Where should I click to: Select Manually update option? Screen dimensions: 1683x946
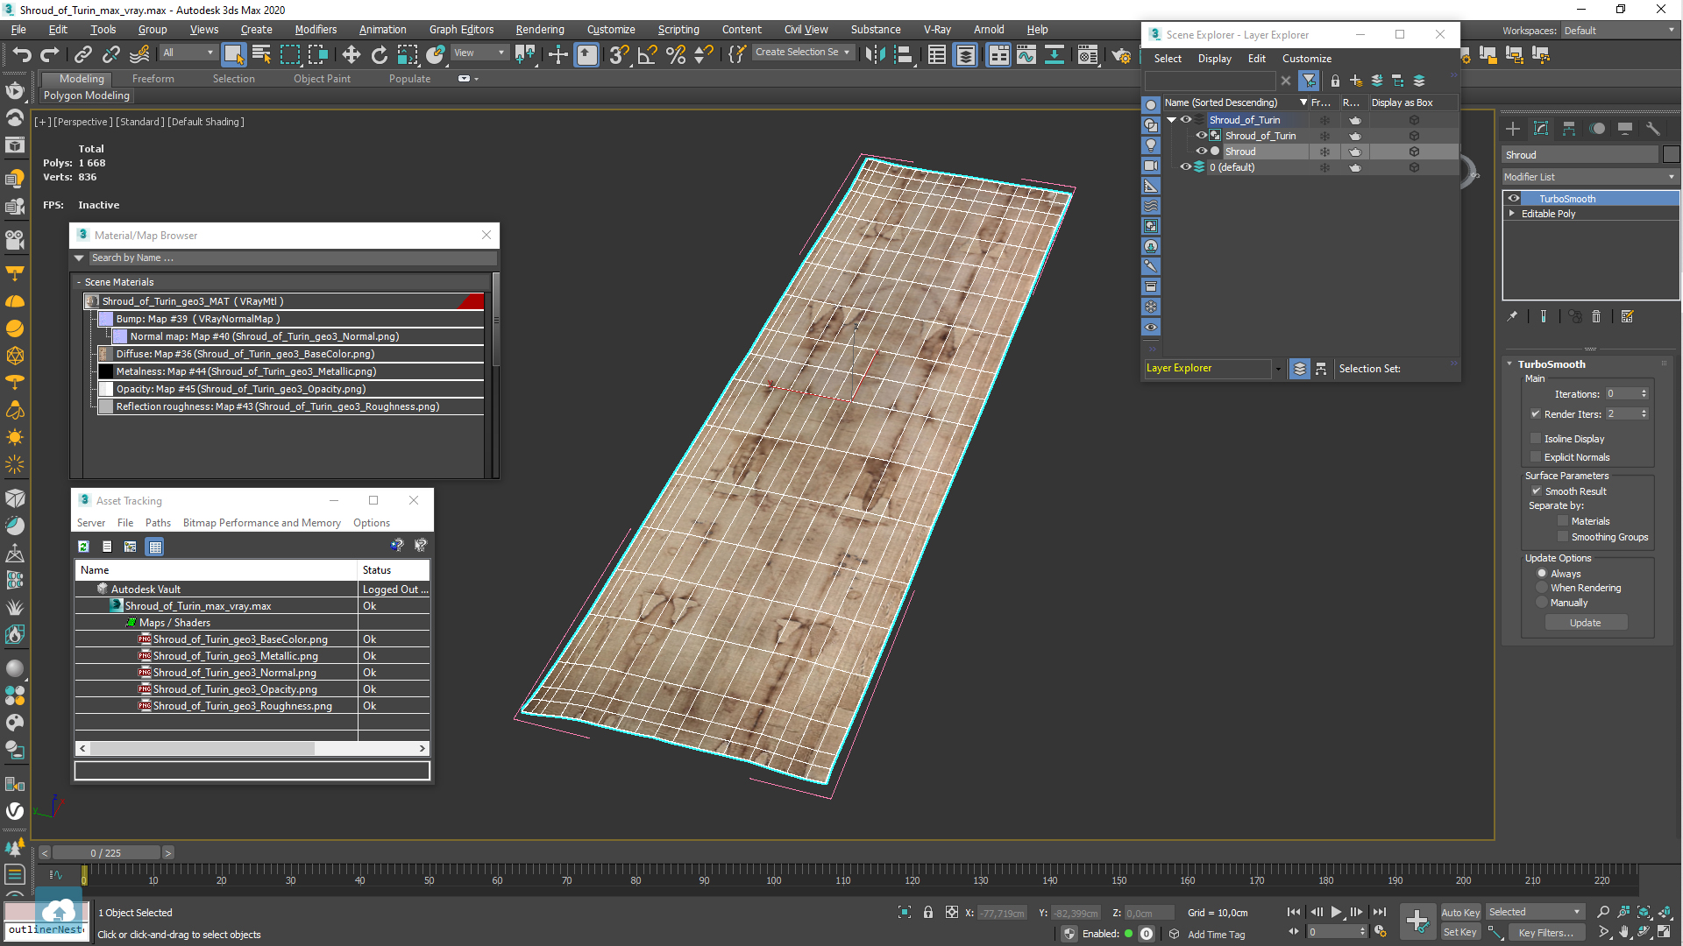click(1542, 603)
